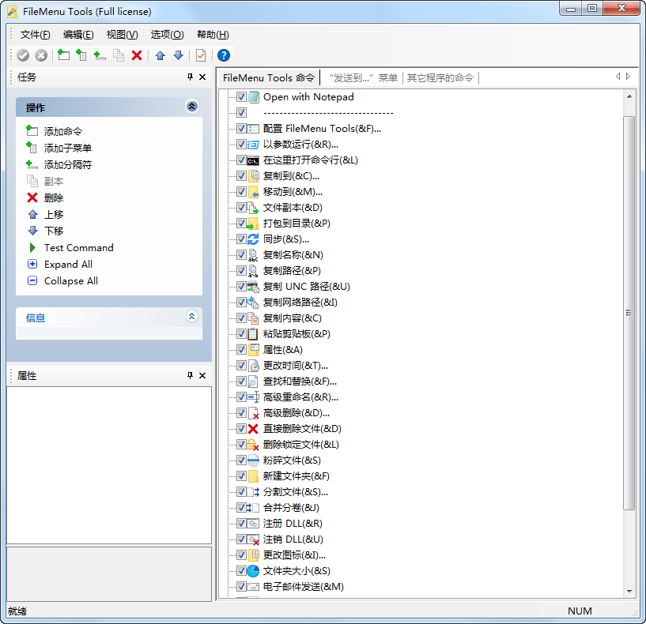Click the red X delete toolbar icon
The width and height of the screenshot is (646, 624).
click(x=136, y=55)
